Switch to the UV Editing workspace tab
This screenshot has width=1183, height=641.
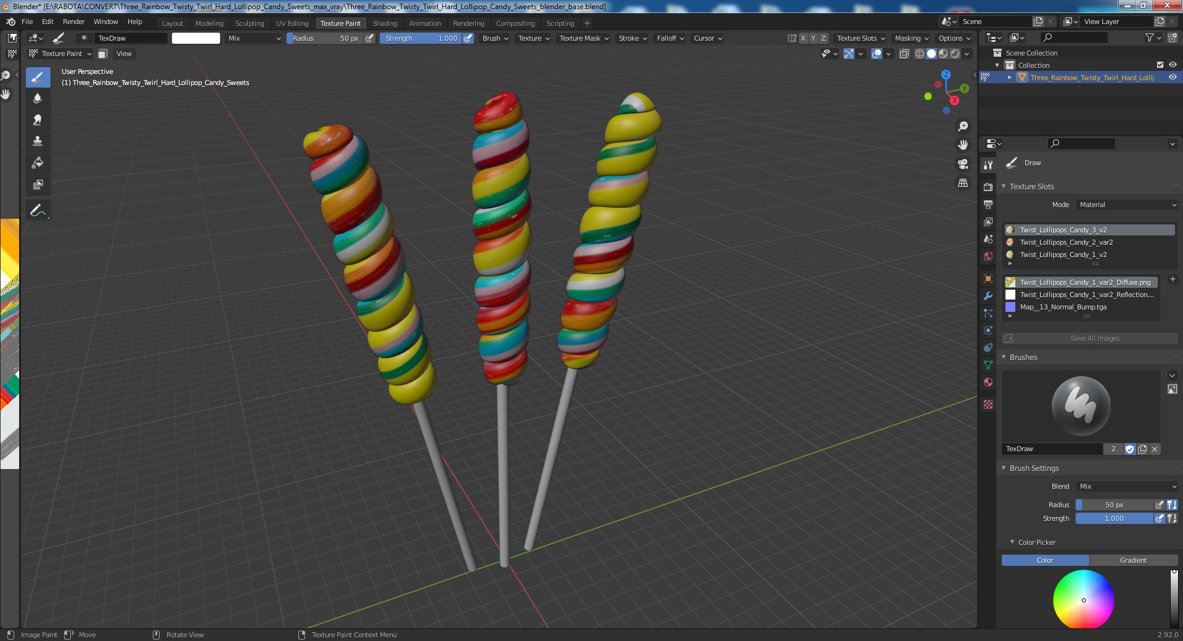(x=292, y=23)
